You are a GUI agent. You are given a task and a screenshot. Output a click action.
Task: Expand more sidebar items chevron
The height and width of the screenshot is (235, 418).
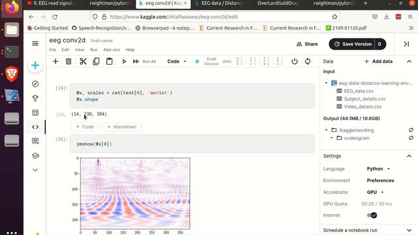tap(35, 170)
